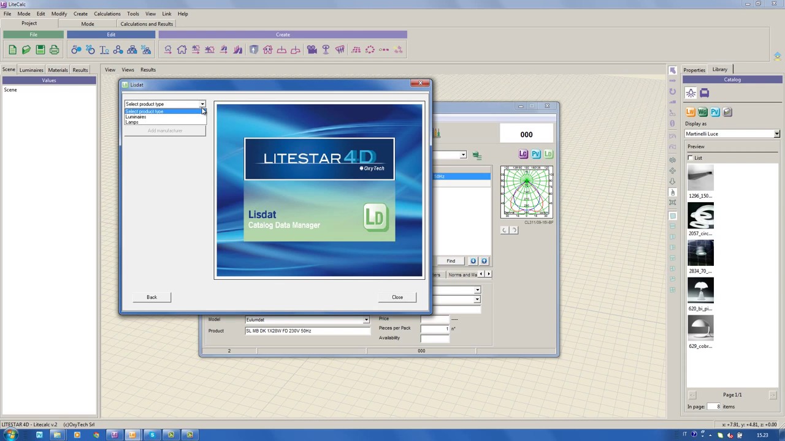
Task: Click the 'In page' items count field
Action: 714,407
